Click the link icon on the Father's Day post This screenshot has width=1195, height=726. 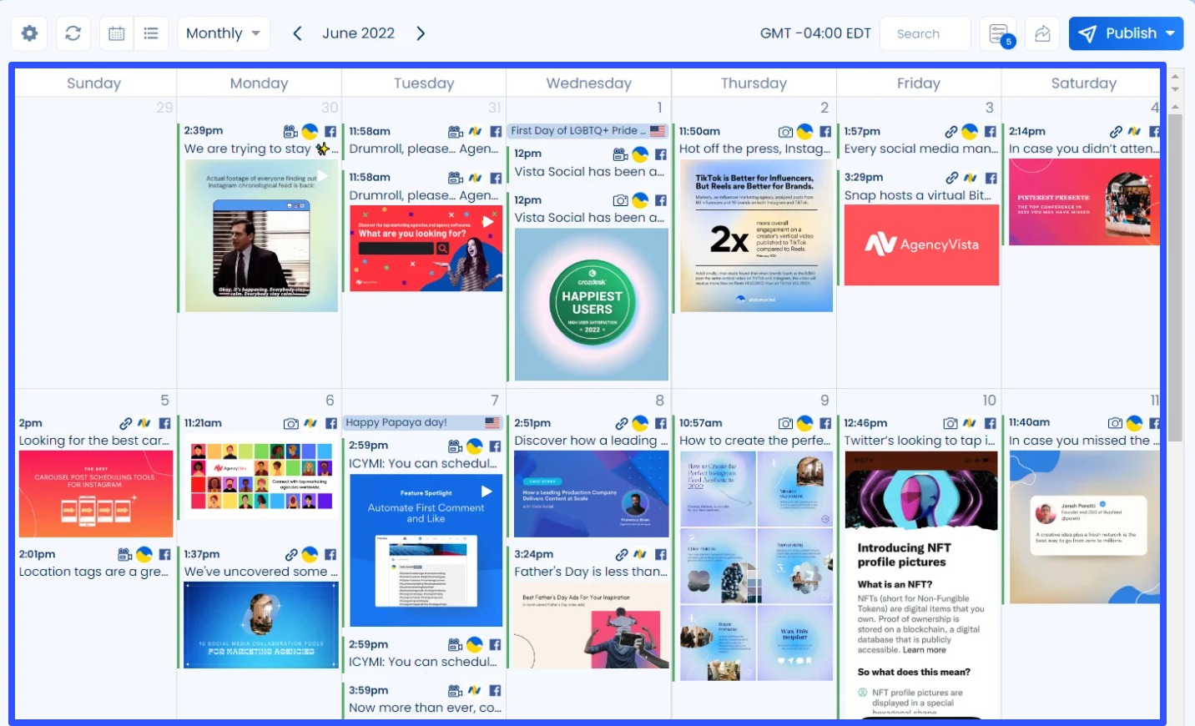620,554
